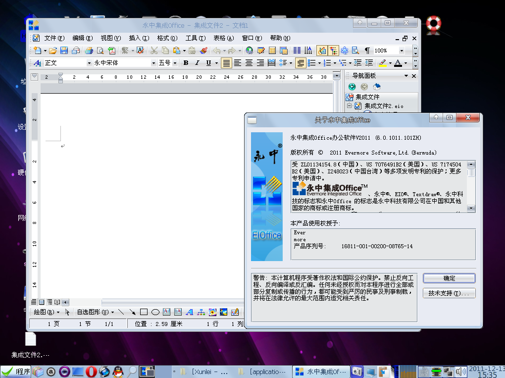Click the Columns layout icon
Screen dimensions: 505x378
coord(297,51)
